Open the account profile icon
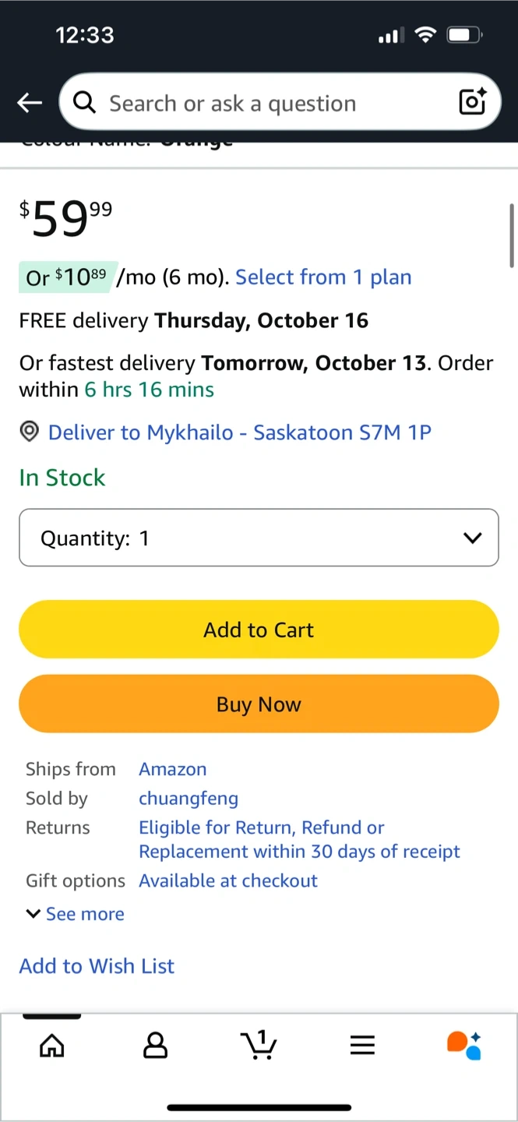Viewport: 518px width, 1122px height. [156, 1045]
